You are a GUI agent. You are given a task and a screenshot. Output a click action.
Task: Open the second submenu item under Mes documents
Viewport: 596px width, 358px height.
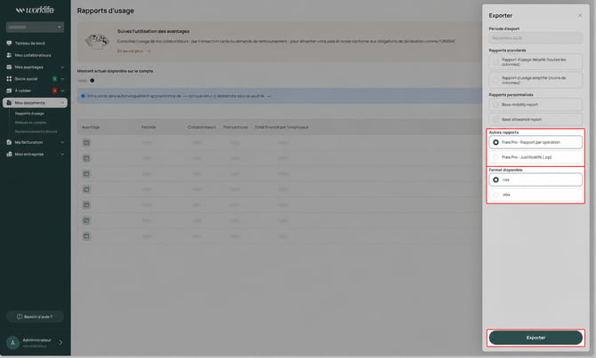pos(31,123)
